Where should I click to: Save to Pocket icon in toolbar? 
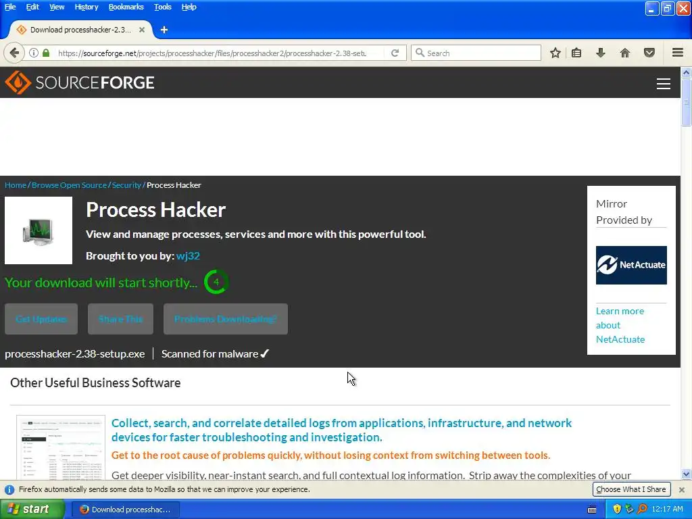pos(649,53)
